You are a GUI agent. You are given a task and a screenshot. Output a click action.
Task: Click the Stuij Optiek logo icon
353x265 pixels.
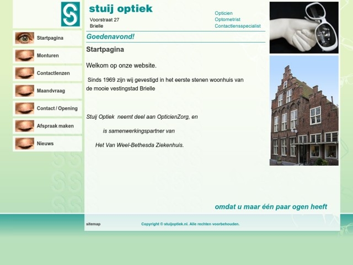coord(70,14)
